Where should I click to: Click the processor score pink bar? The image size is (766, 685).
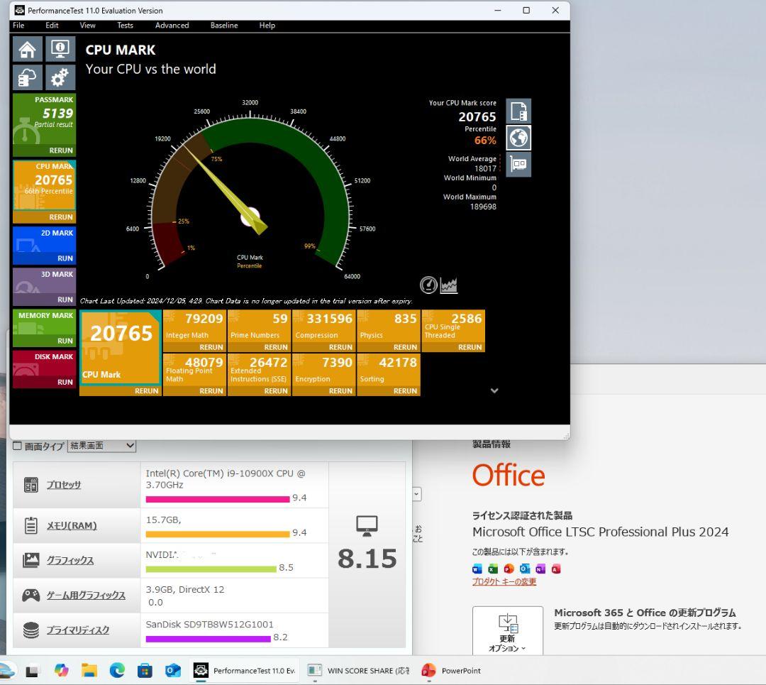[218, 499]
